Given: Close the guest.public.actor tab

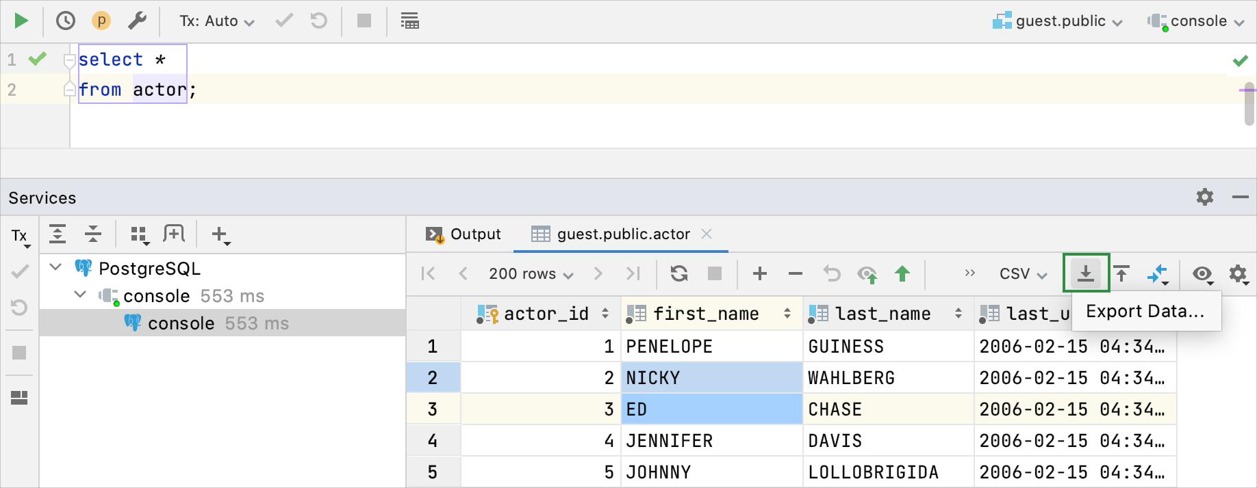Looking at the screenshot, I should (707, 234).
